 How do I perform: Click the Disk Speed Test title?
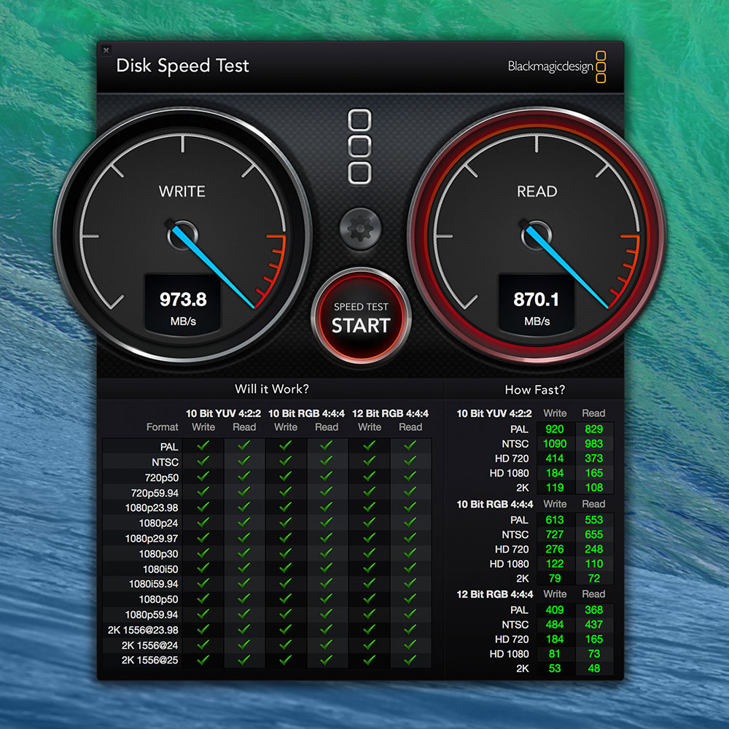182,66
